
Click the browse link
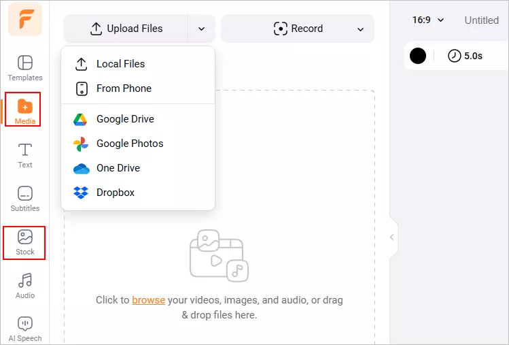click(x=148, y=300)
